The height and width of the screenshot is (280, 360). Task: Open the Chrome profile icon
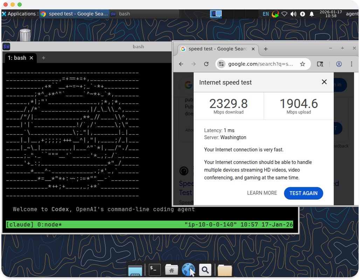pos(339,64)
